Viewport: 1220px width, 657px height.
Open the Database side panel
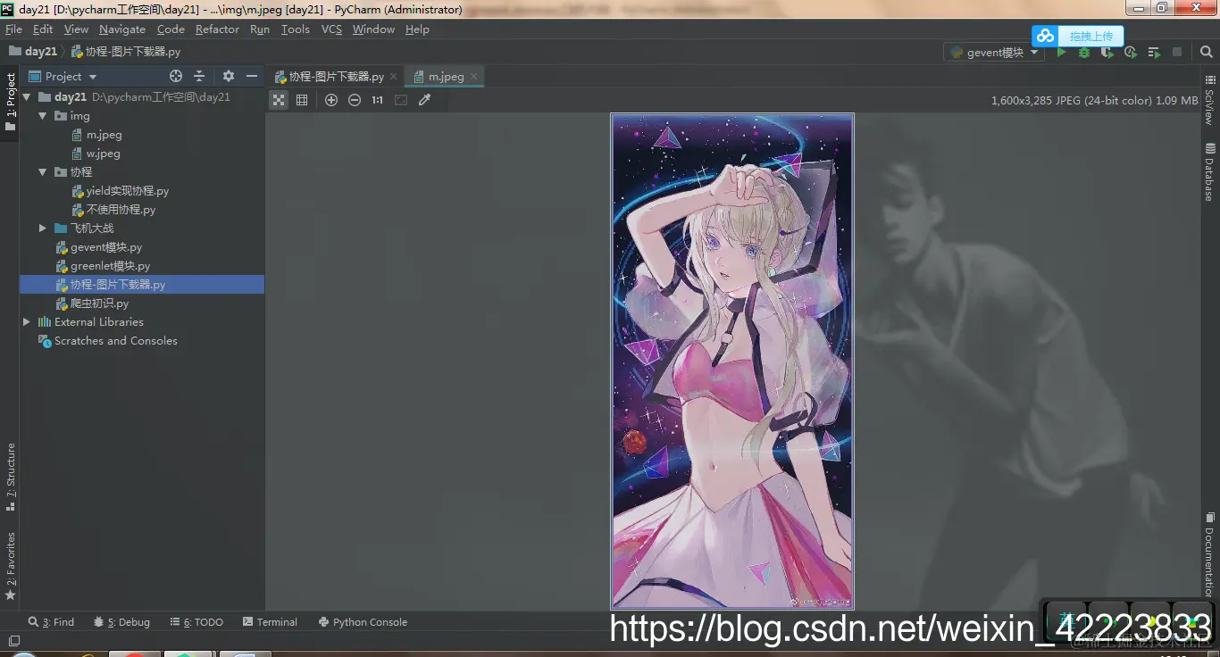[x=1209, y=171]
